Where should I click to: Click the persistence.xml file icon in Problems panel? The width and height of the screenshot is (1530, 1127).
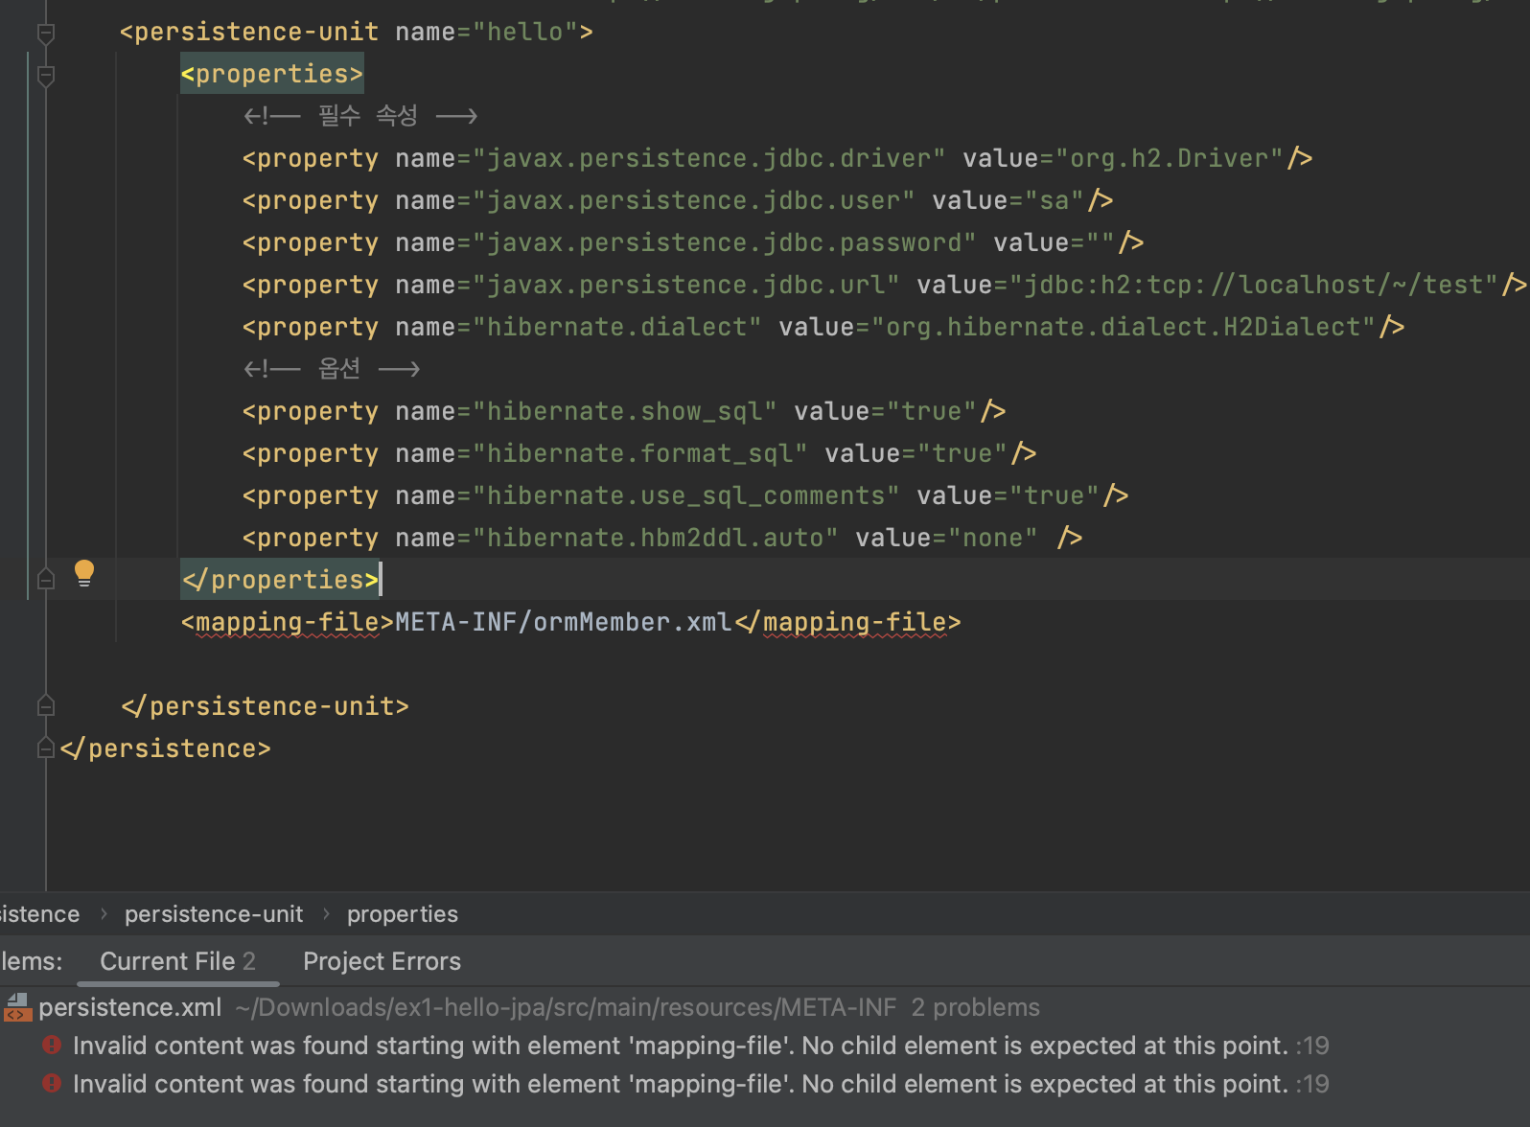17,1007
